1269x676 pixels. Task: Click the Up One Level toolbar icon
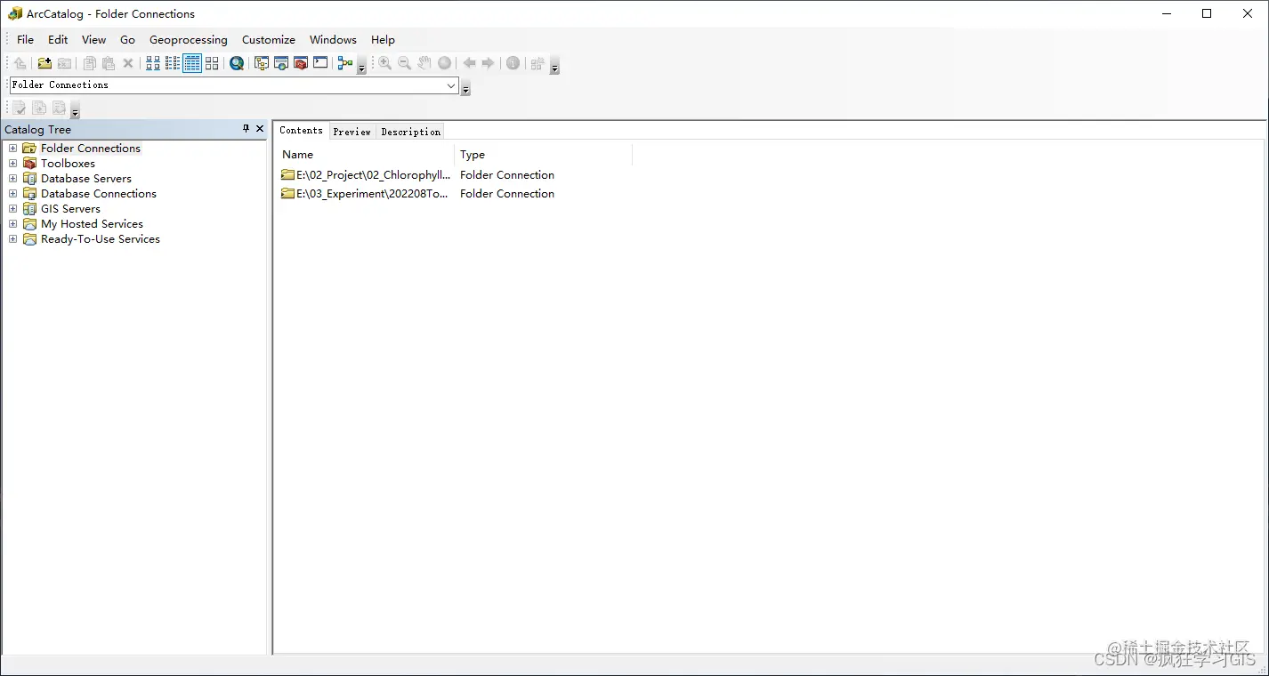(20, 63)
